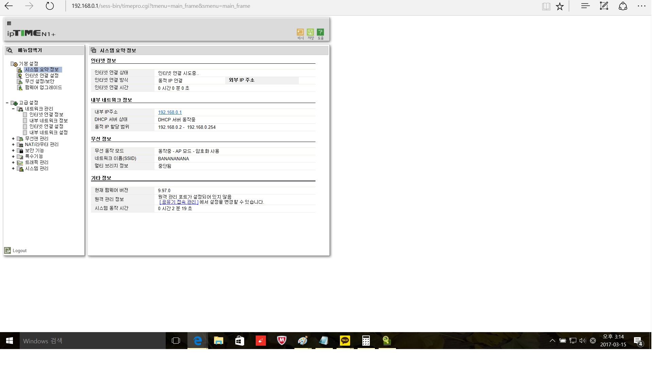Open McAfee icon on taskbar
The image size is (652, 366).
tap(282, 341)
